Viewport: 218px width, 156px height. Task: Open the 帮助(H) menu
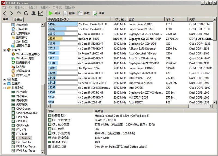[x=70, y=8]
